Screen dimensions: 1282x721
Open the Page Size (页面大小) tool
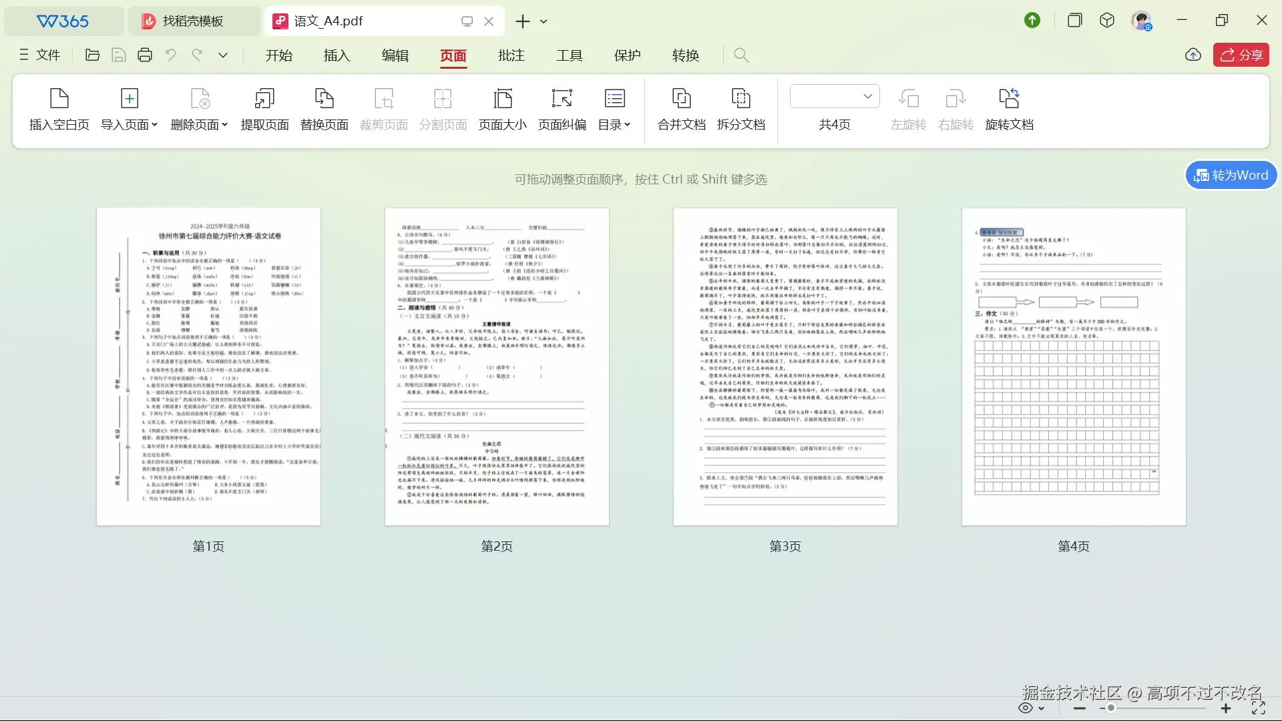click(x=502, y=99)
